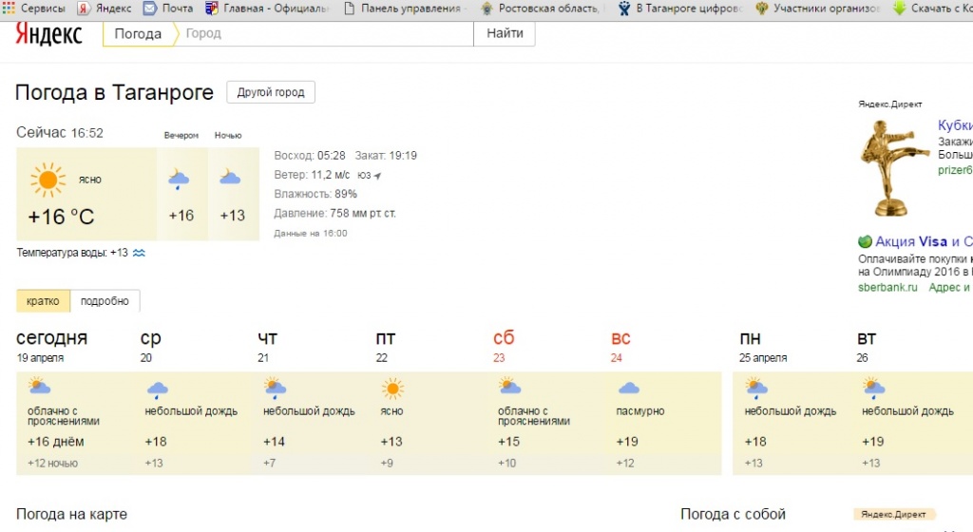
Task: Click the Акция Visa green icon
Action: 865,241
